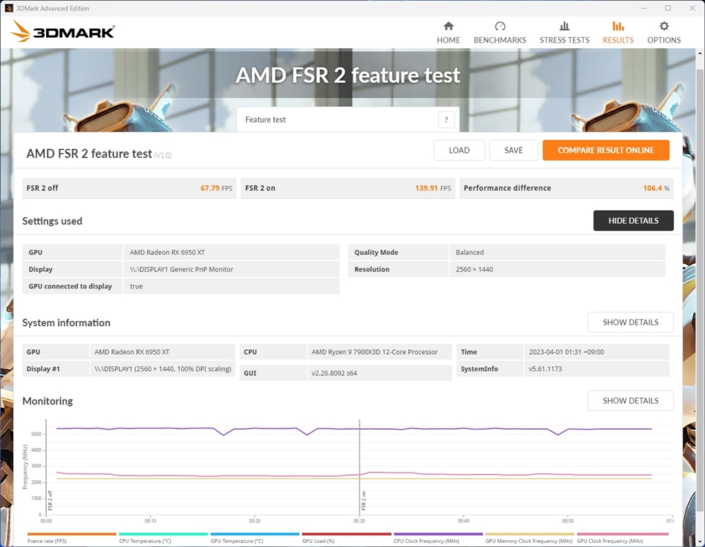This screenshot has height=547, width=705.
Task: Maximize the 3DMark window
Action: coord(668,8)
